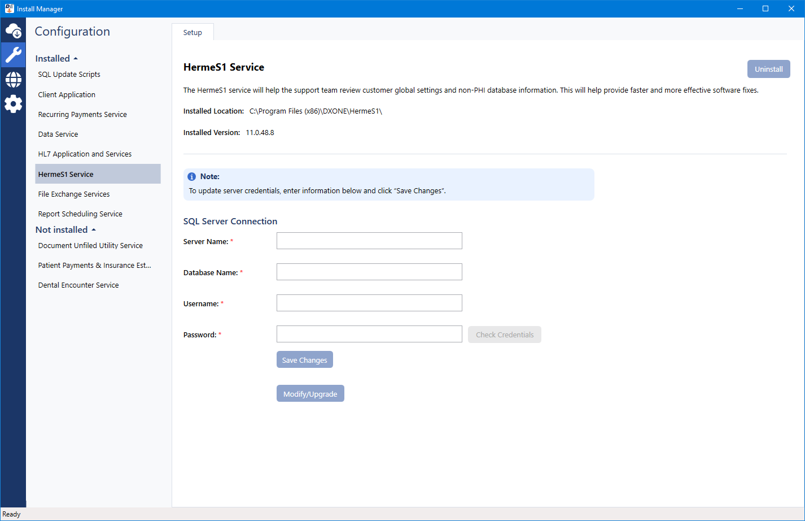805x521 pixels.
Task: Select SQL Update Scripts in sidebar
Action: pos(69,75)
